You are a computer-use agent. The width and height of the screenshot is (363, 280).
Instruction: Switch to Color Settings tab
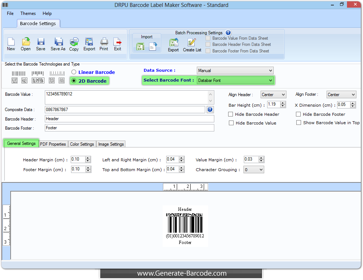pos(82,144)
